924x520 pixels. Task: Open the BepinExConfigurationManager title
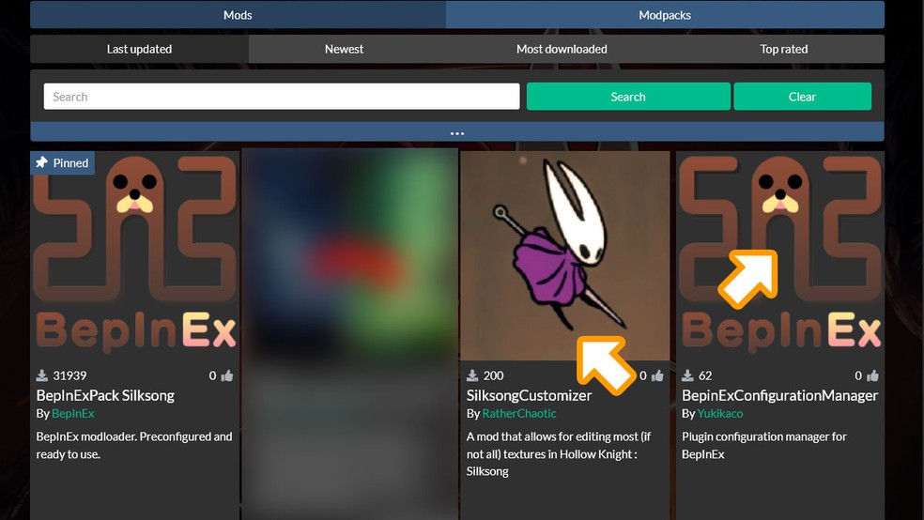tap(779, 395)
